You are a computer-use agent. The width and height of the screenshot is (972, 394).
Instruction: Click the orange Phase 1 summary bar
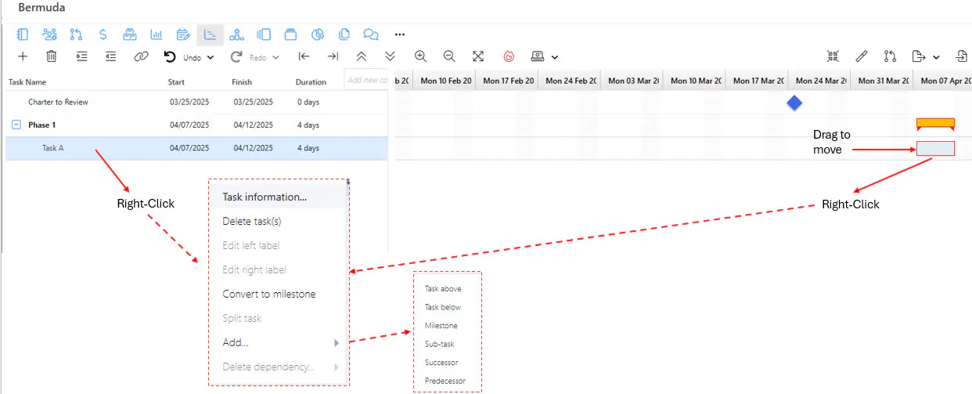point(935,123)
